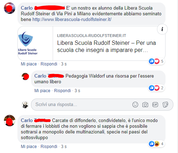178x153 pixels.
Task: Insert a GIF in the reply
Action: 155,105
